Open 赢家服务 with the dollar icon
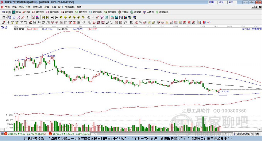Viewport: 262px width, 141px height. coord(162,12)
